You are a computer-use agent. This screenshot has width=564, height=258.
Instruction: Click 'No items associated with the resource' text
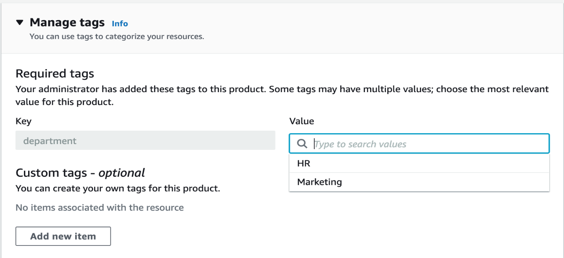100,207
